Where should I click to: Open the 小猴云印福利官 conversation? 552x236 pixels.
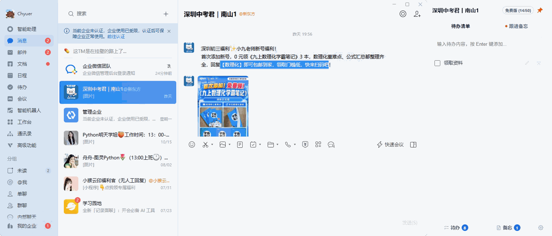[x=118, y=184]
